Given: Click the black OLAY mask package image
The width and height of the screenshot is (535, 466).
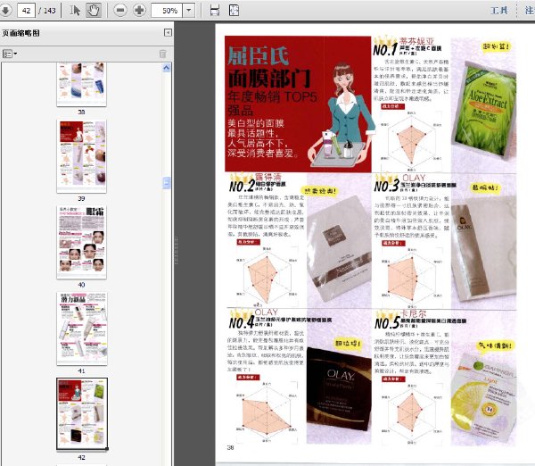Looking at the screenshot, I should pos(339,389).
